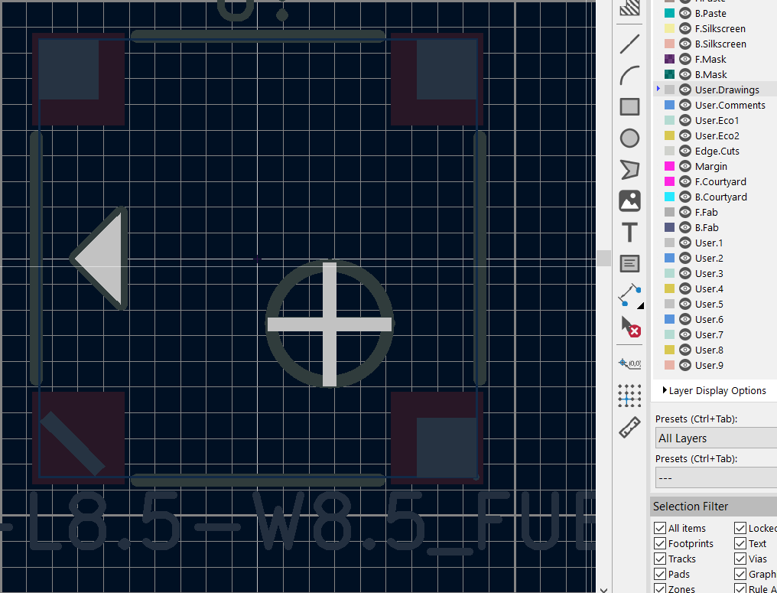777x593 pixels.
Task: Select the User.4 layer
Action: (x=709, y=288)
